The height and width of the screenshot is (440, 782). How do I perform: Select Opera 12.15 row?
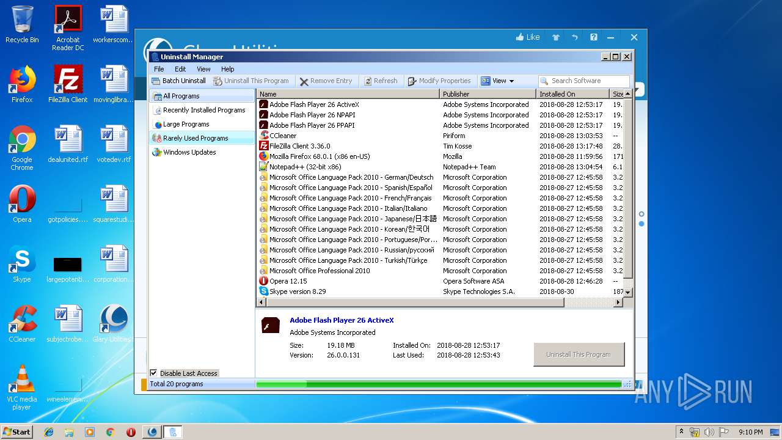440,281
